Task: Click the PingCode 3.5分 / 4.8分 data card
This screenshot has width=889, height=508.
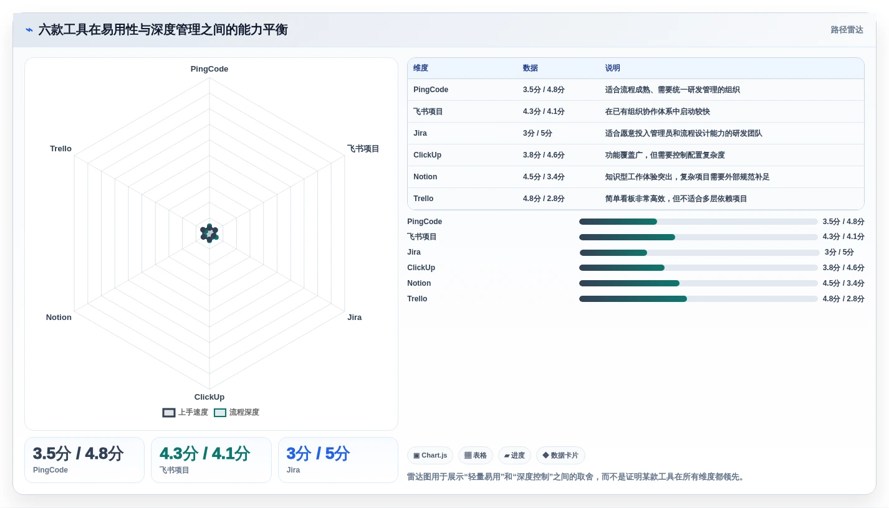Action: (84, 460)
